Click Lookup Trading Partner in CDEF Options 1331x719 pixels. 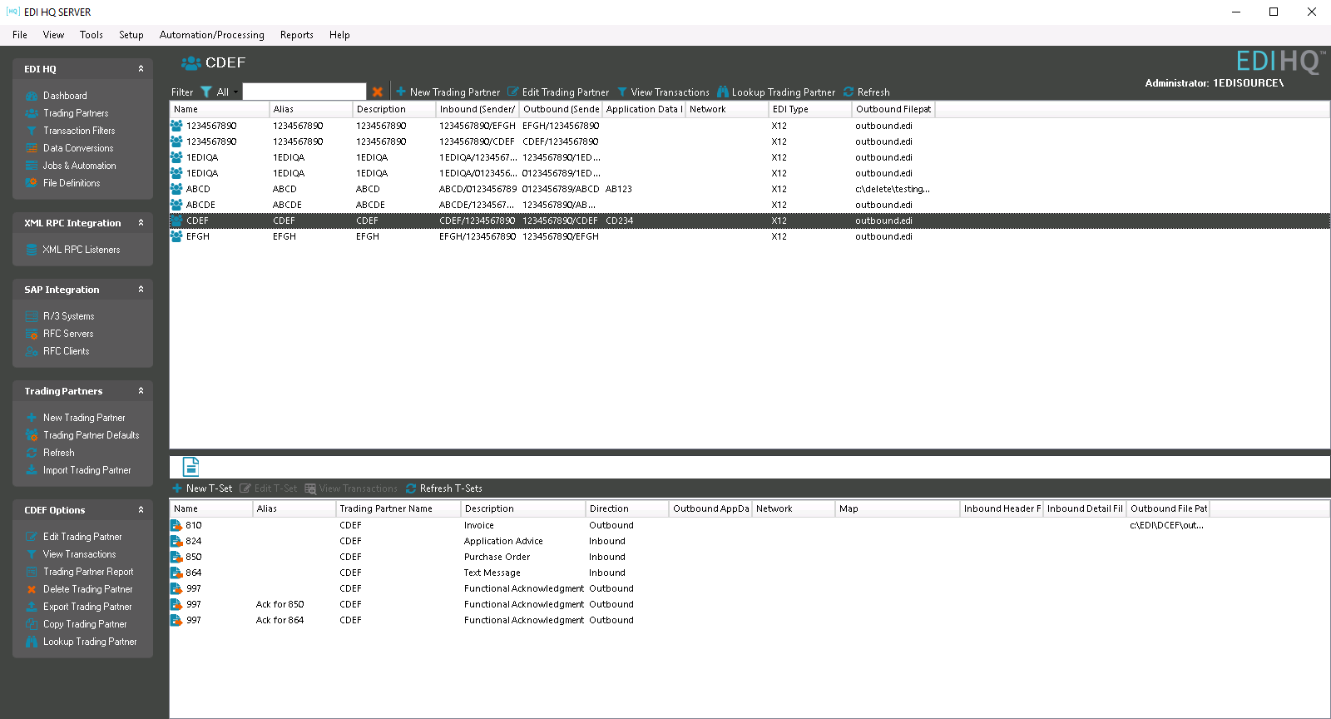(90, 642)
